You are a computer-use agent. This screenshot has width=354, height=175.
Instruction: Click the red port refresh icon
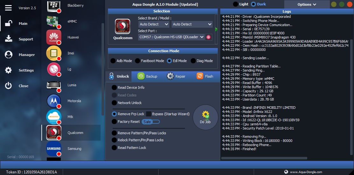click(x=209, y=37)
